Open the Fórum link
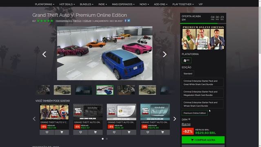The image size is (261, 147). (87, 21)
